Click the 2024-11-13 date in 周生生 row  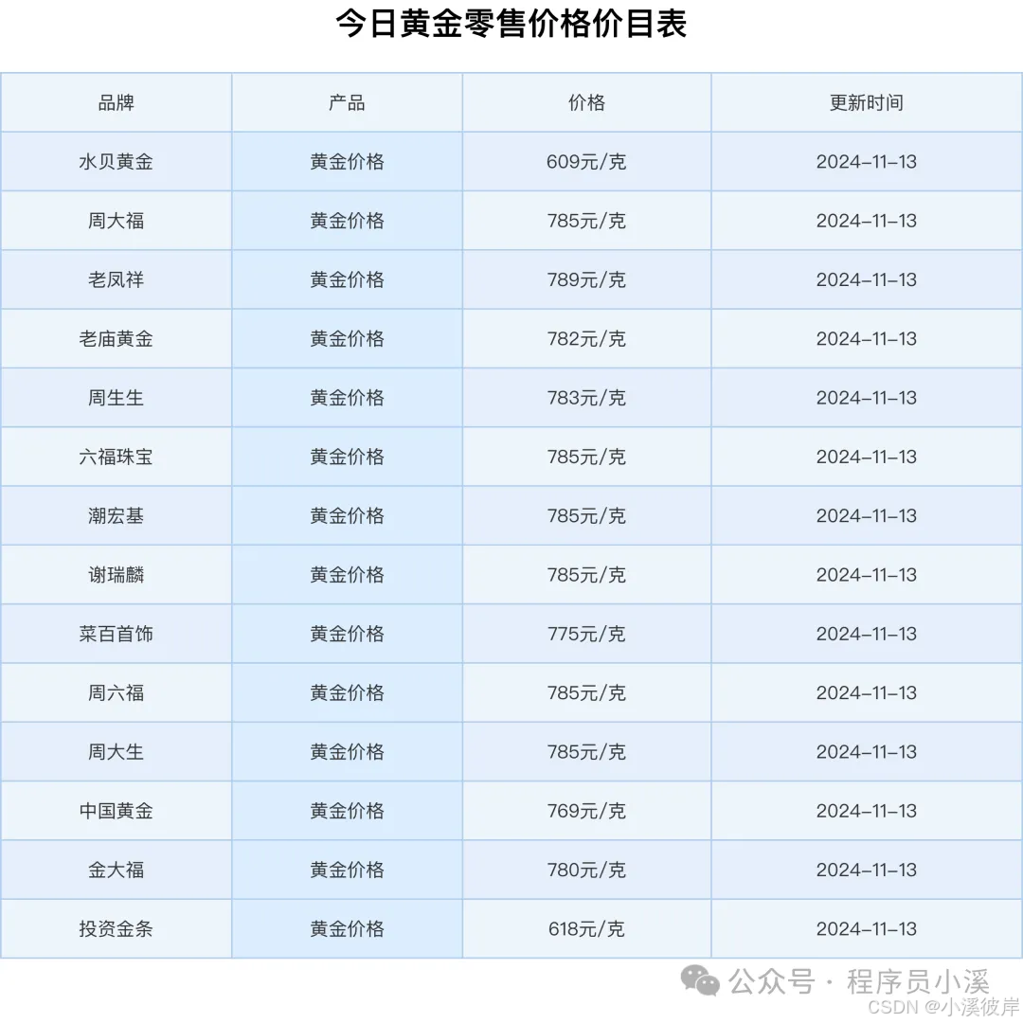click(x=867, y=398)
